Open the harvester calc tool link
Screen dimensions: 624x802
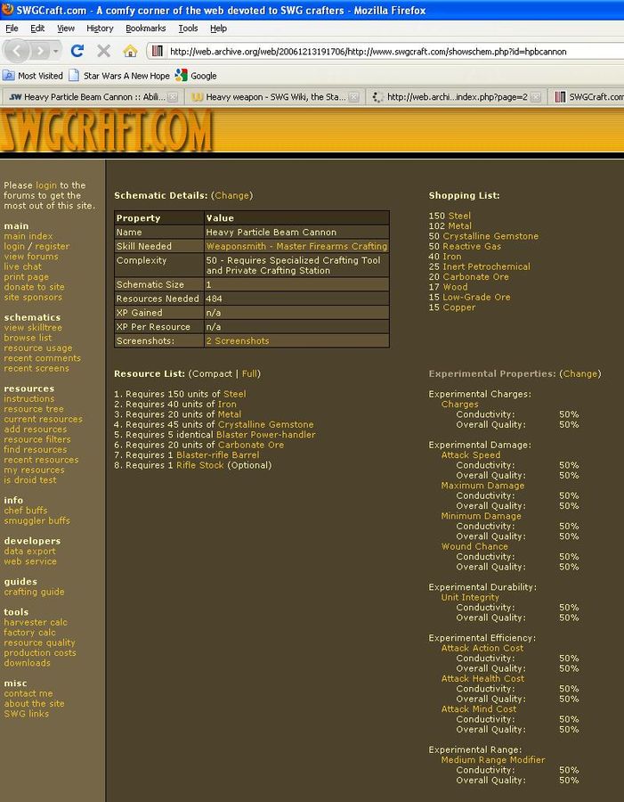(35, 622)
